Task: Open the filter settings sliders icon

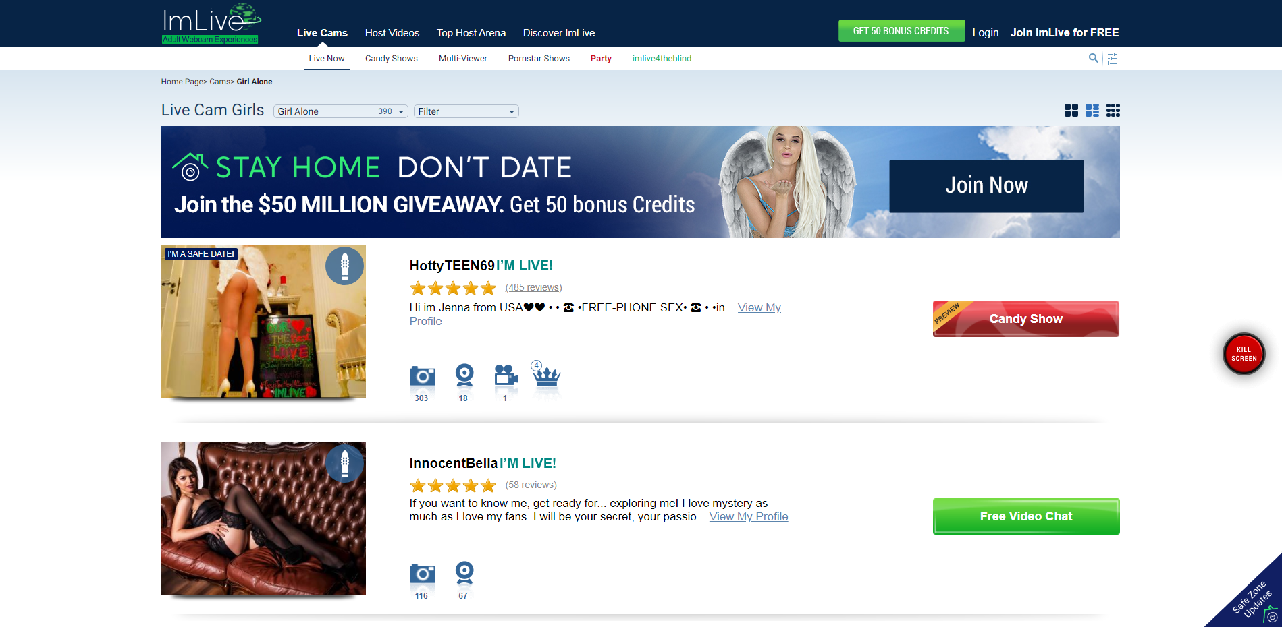Action: pyautogui.click(x=1113, y=59)
